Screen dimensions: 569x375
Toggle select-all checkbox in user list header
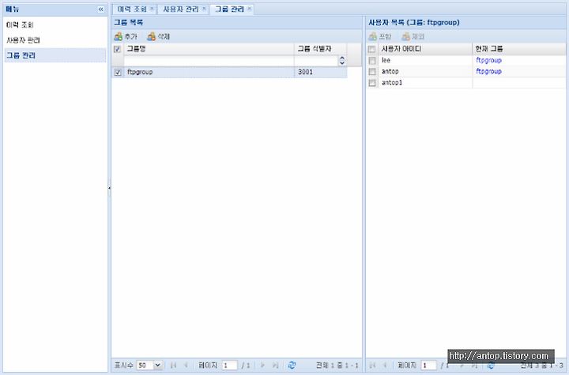(x=371, y=49)
